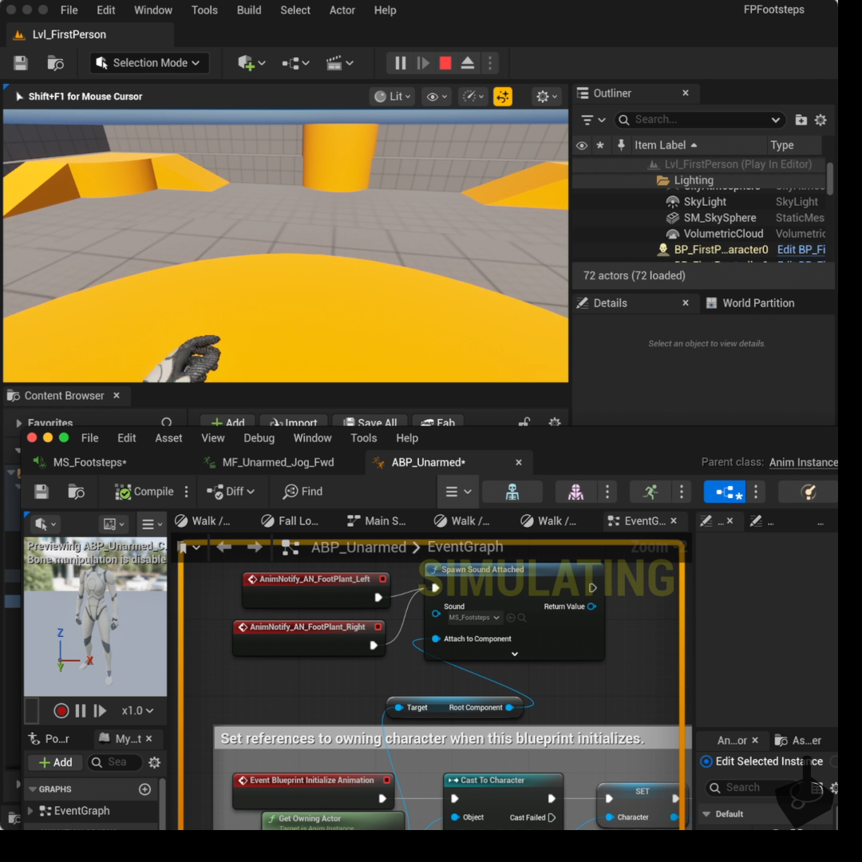Open the Blueprints toolbar dropdown
Image resolution: width=862 pixels, height=862 pixels.
[x=296, y=63]
